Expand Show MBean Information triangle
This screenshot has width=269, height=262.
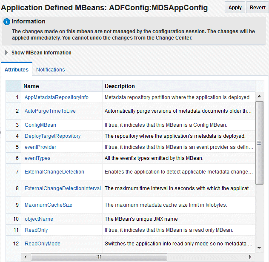[6, 52]
